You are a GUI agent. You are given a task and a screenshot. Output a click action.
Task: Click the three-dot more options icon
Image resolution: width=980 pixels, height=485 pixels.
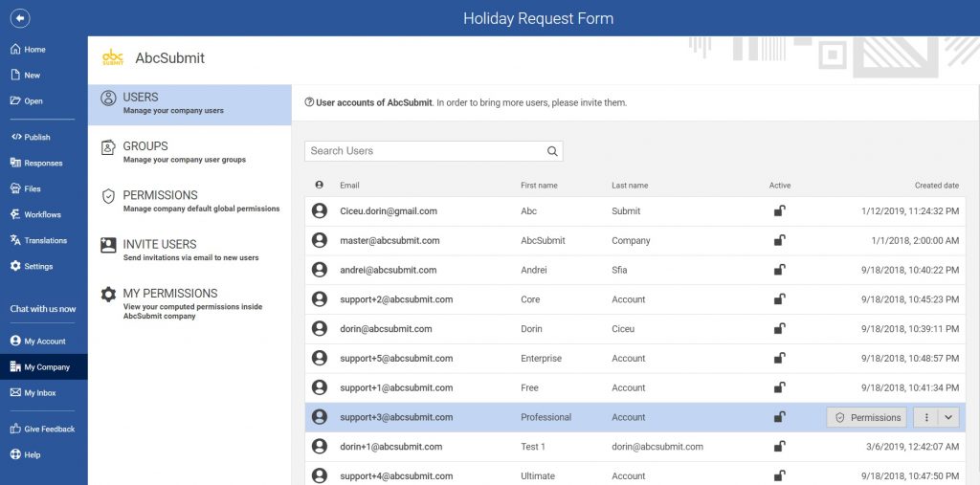pyautogui.click(x=925, y=417)
